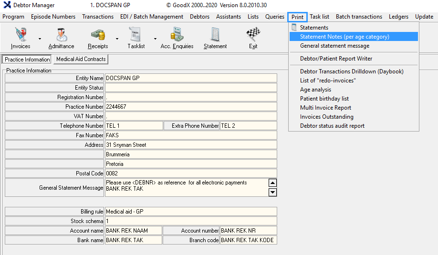Open Debtor/Patient Report Writer
This screenshot has height=255, width=438.
(336, 59)
